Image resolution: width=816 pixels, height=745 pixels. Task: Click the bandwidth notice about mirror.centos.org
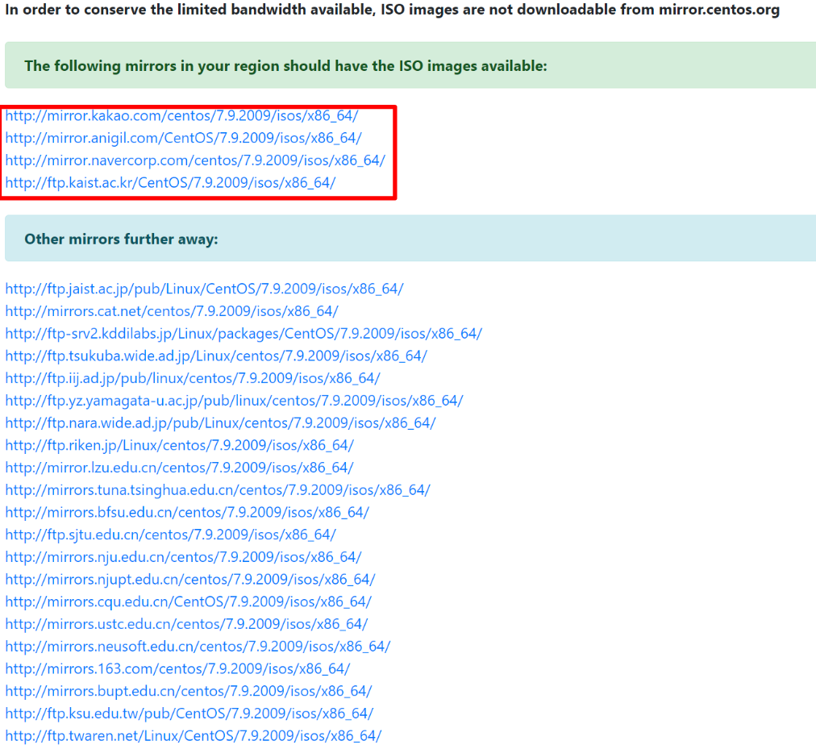click(393, 10)
